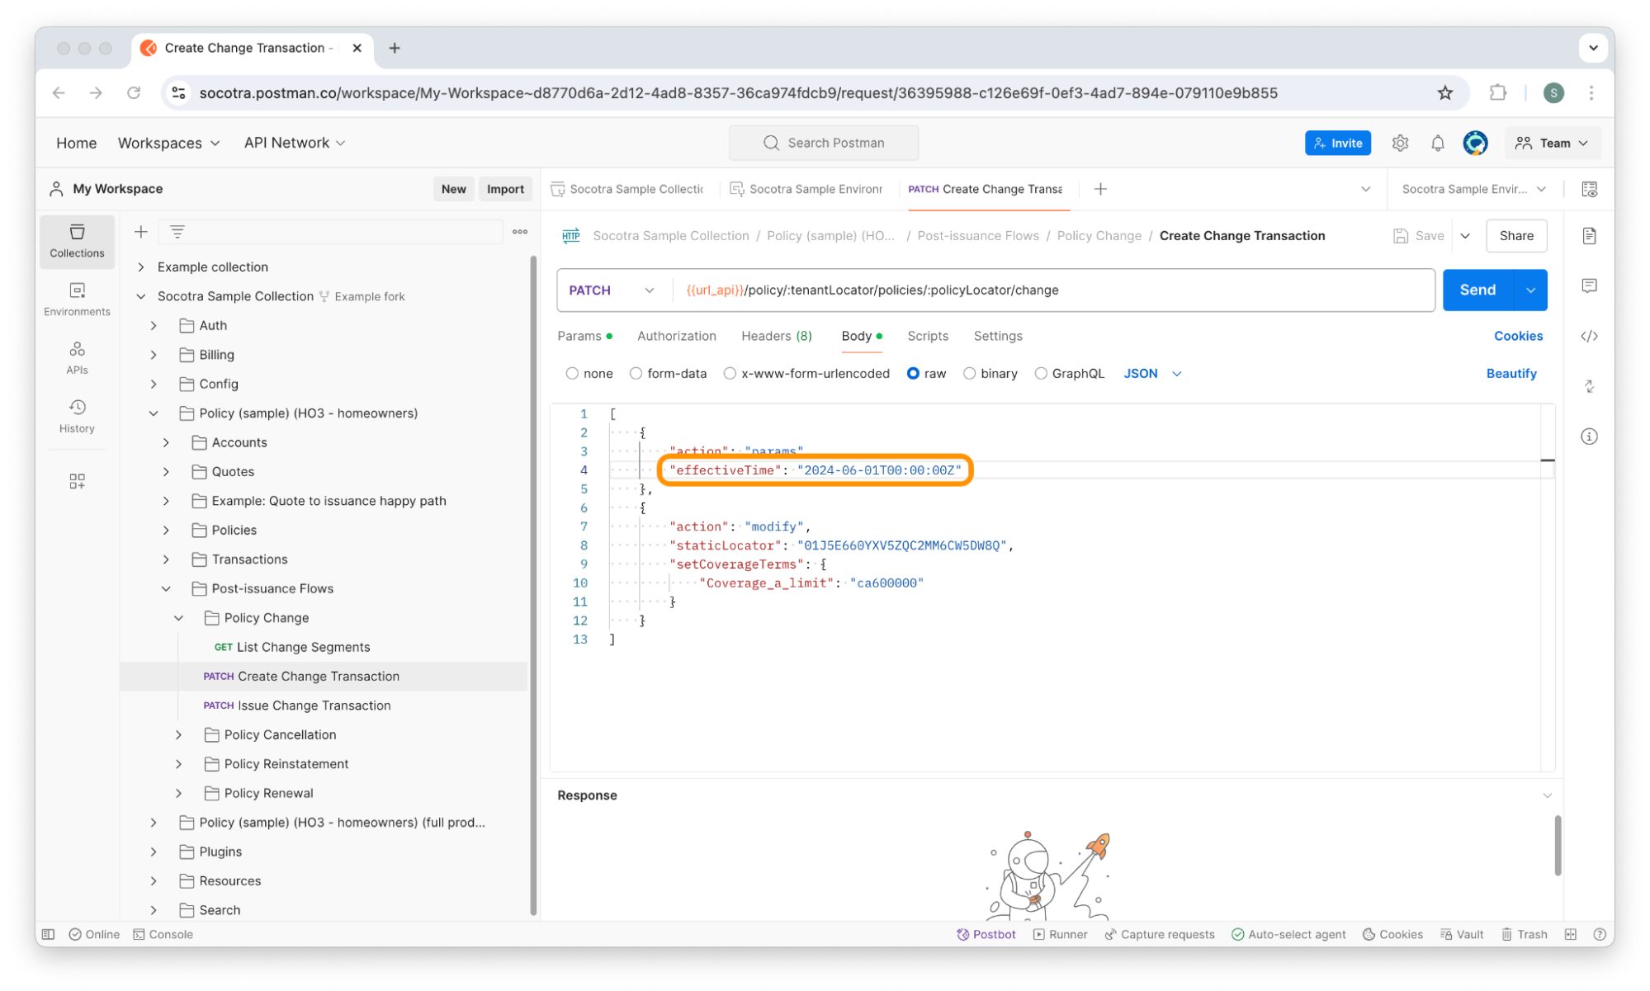This screenshot has height=991, width=1650.
Task: Click the Search Postman field
Action: [824, 143]
